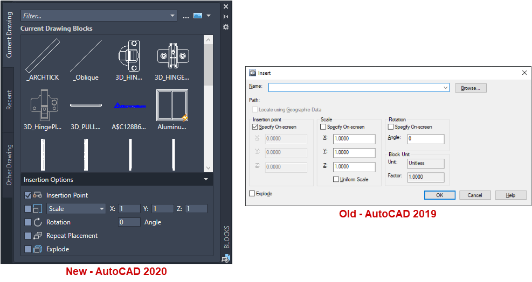
Task: Click the Scale Z field in Insert dialog
Action: point(354,167)
